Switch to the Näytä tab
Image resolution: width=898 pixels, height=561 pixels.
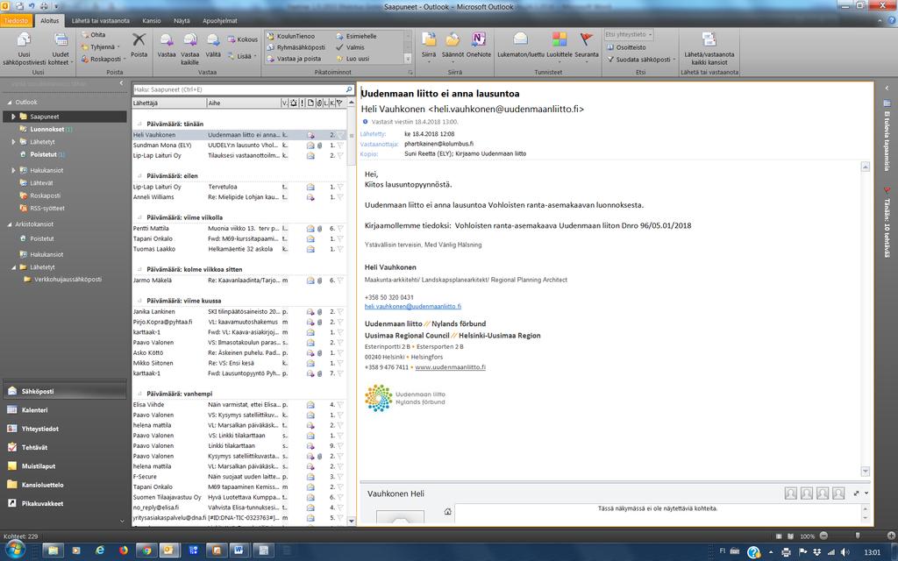[x=182, y=21]
